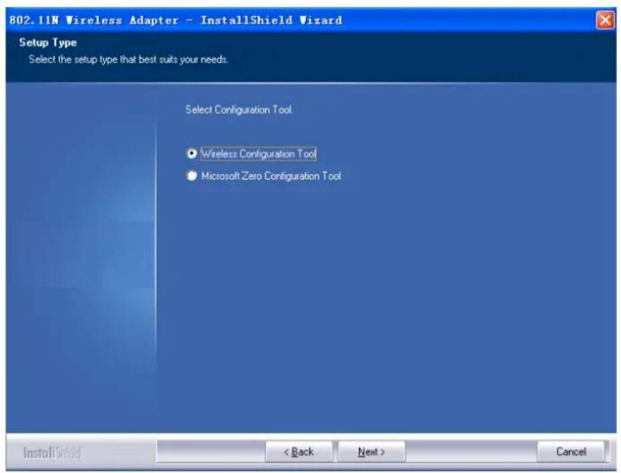Screen dimensions: 621x473
Task: Click the "Select the setup type" instruction text
Action: coord(129,59)
